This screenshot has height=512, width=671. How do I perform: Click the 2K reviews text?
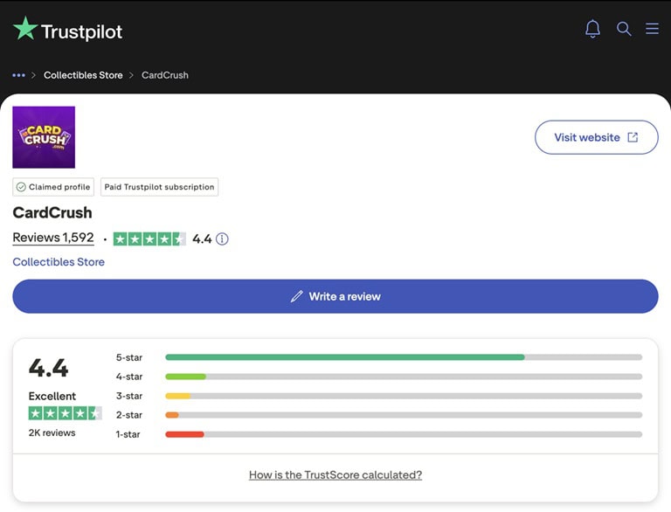tap(52, 432)
